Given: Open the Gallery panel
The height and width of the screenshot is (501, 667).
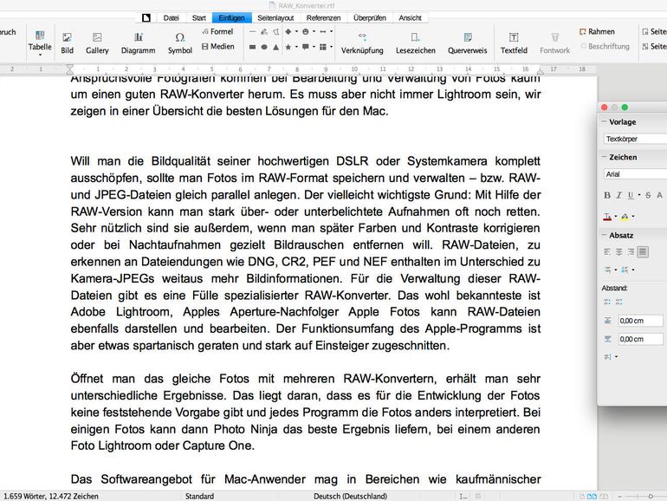Looking at the screenshot, I should pos(97,43).
